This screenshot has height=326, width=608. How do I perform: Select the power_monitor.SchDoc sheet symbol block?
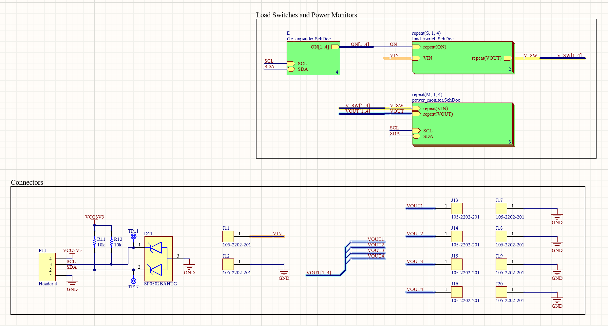(x=462, y=124)
